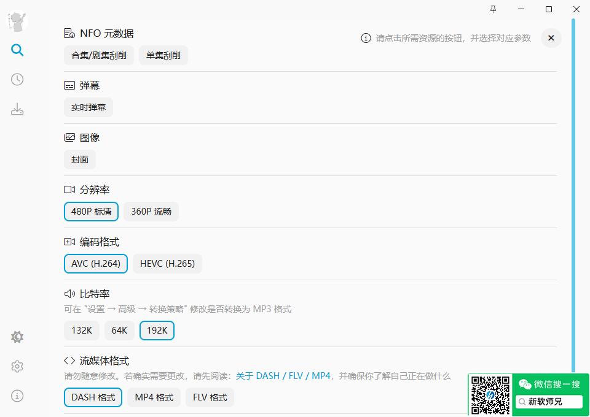Open settings gear in sidebar

click(17, 366)
